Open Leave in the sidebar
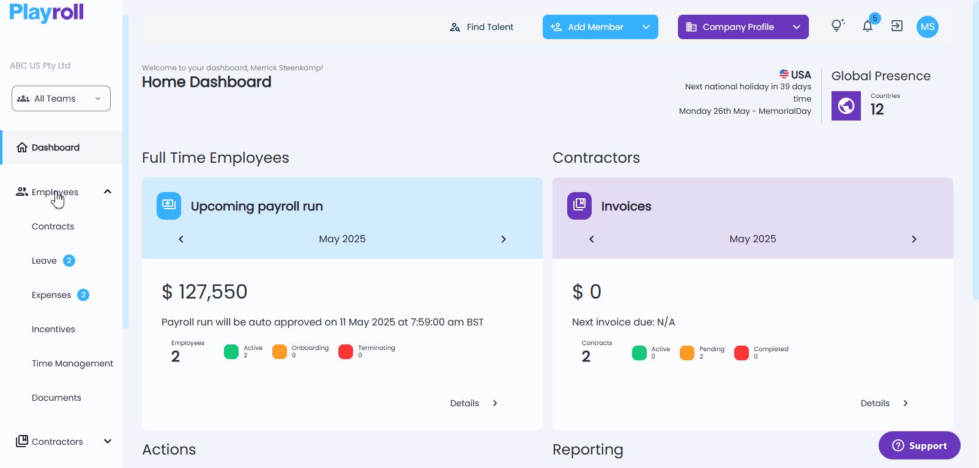The height and width of the screenshot is (468, 979). click(44, 261)
